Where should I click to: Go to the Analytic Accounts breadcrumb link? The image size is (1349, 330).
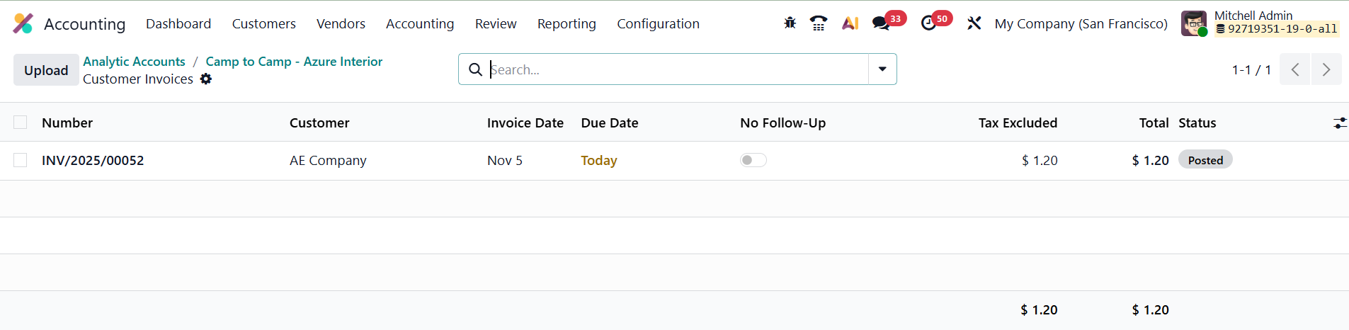click(x=134, y=62)
